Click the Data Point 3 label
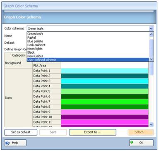 click(x=47, y=81)
